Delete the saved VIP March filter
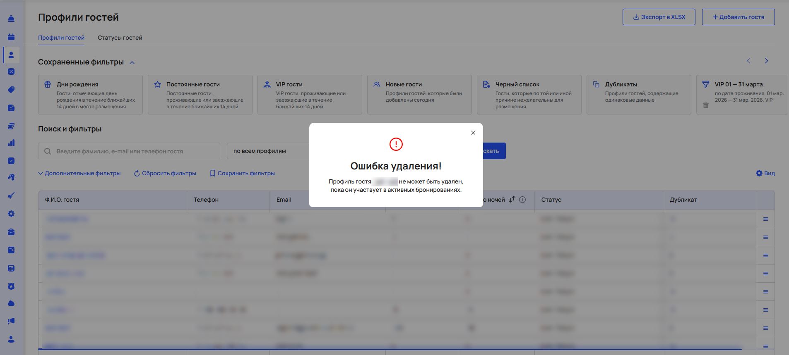 pos(706,105)
